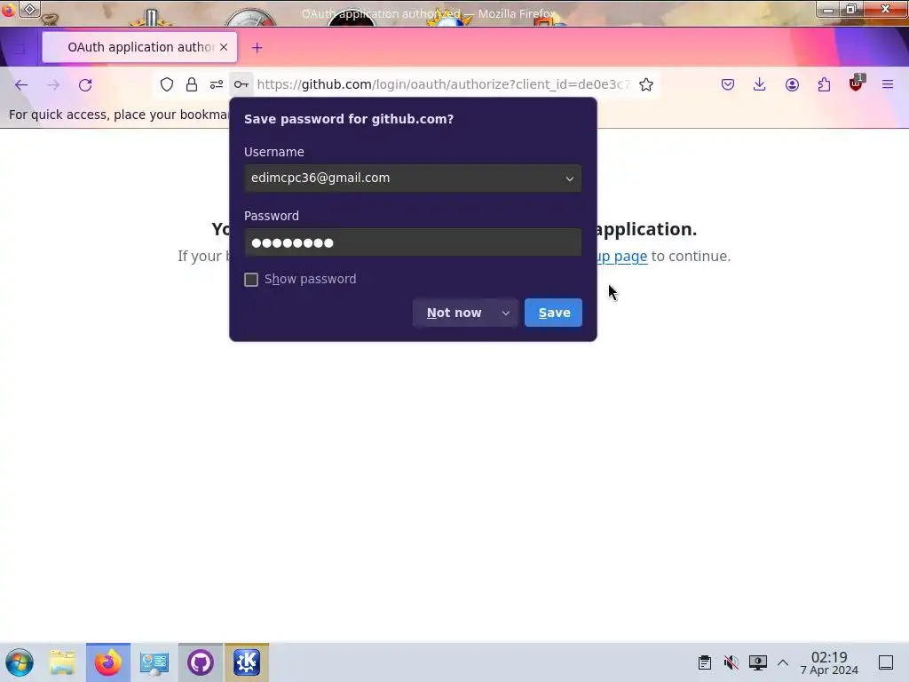Click the show desktop button
Viewport: 909px width, 682px height.
(x=886, y=662)
